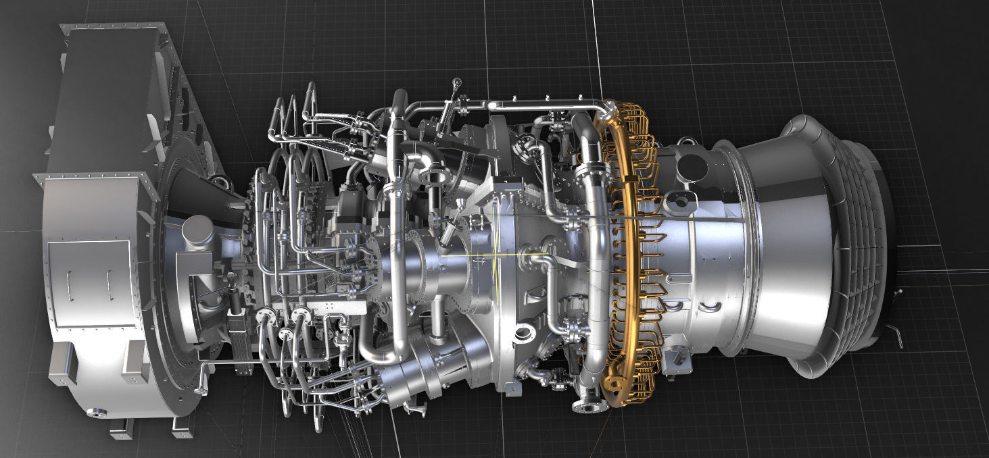Click the flanged drain pipe below combustor
Viewport: 989px width, 458px height.
coord(588,405)
